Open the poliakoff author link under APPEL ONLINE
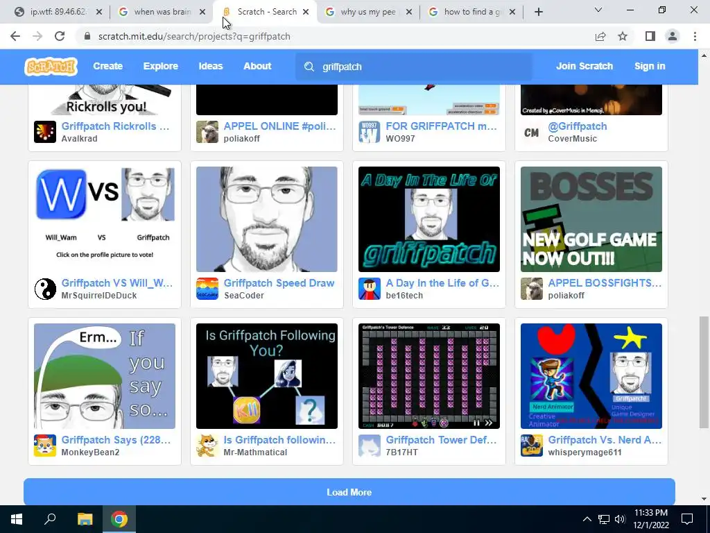 coord(241,138)
